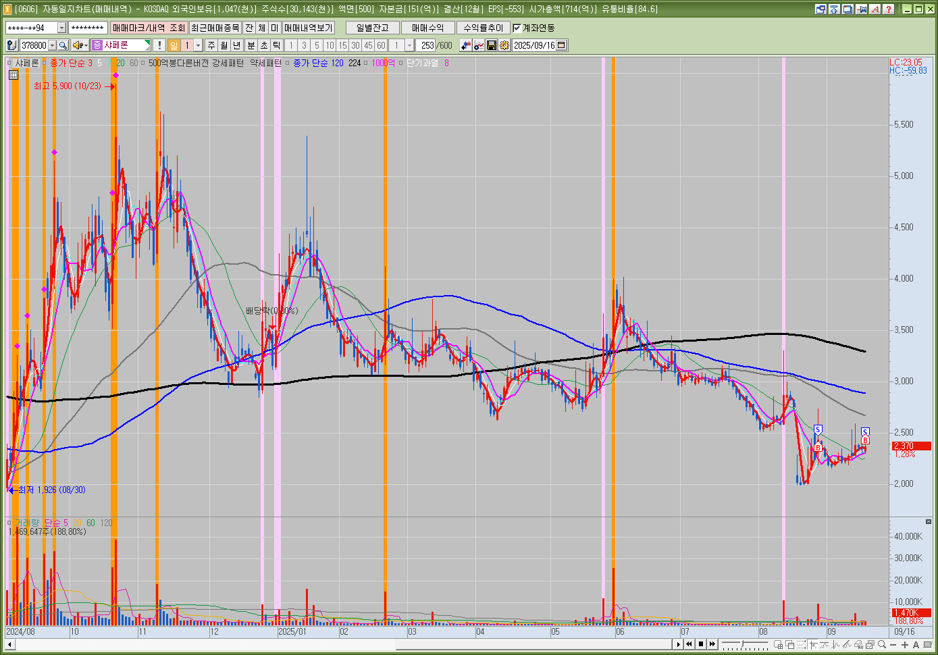Toggle the 1000억 indicator checkbox
The width and height of the screenshot is (938, 655).
tap(366, 63)
